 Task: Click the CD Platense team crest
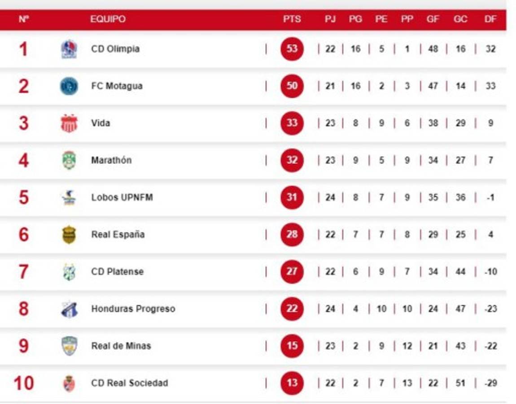[x=69, y=272]
